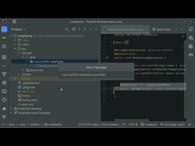This screenshot has width=195, height=146.
Task: Open the Database tool window
Action: [x=191, y=46]
